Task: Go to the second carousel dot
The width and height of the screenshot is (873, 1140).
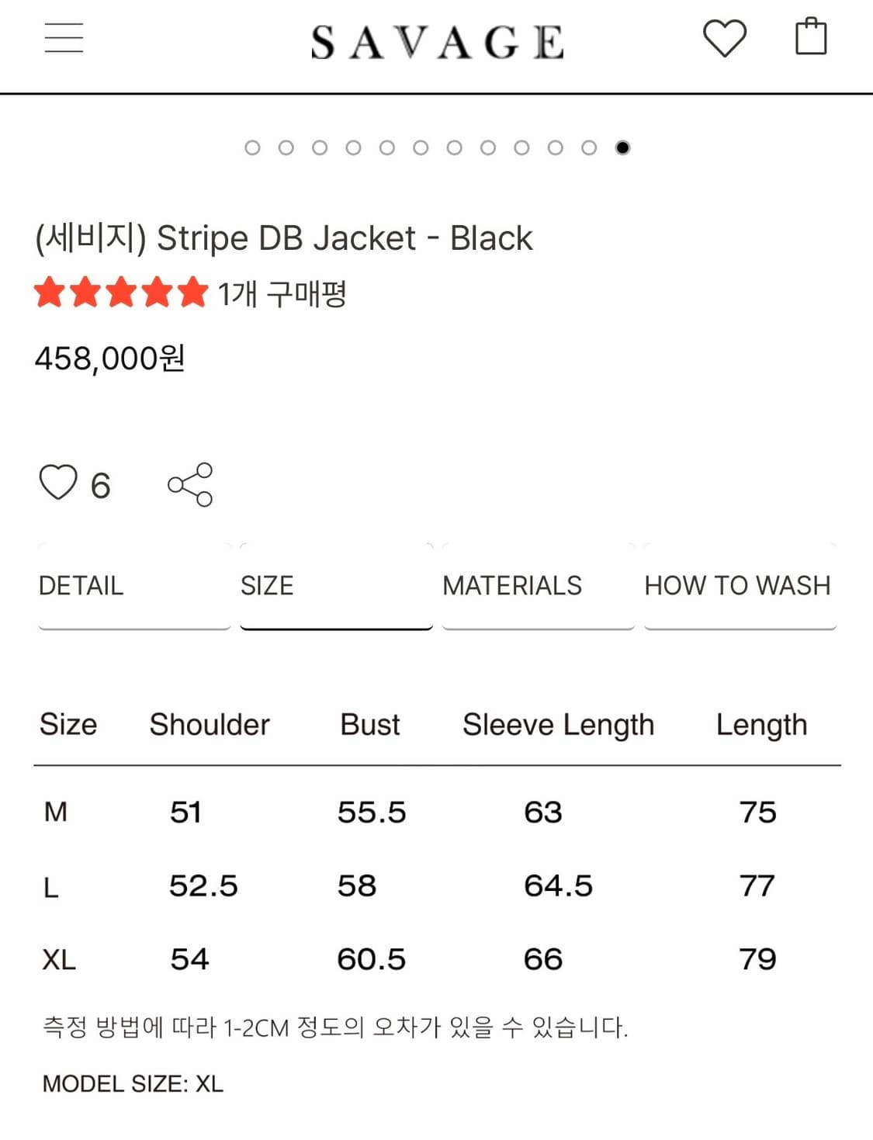Action: point(286,147)
